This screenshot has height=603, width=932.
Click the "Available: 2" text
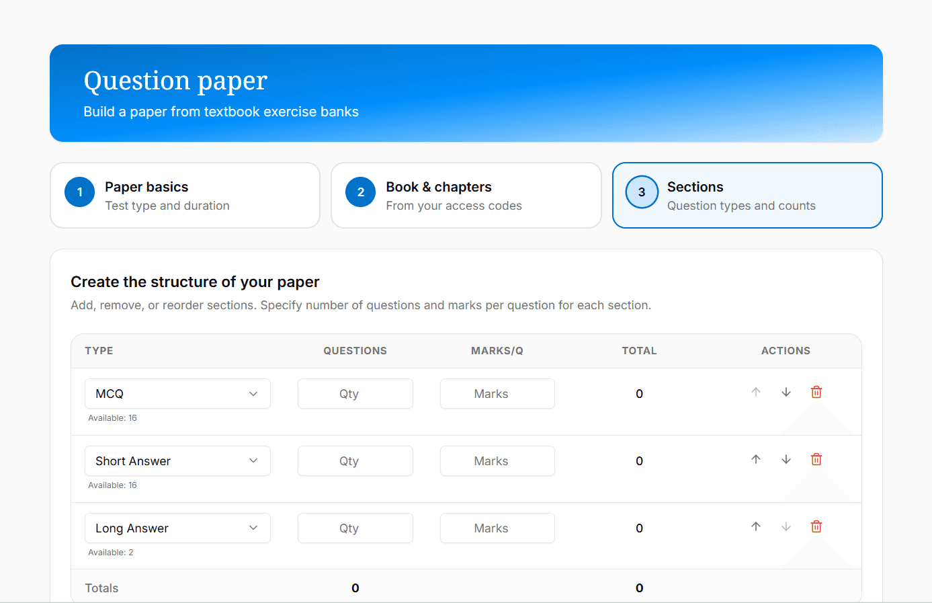pyautogui.click(x=111, y=553)
